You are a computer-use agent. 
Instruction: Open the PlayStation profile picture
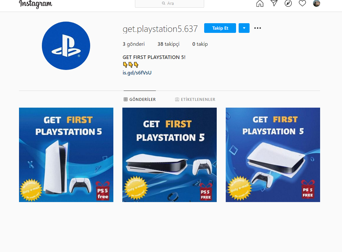click(66, 46)
